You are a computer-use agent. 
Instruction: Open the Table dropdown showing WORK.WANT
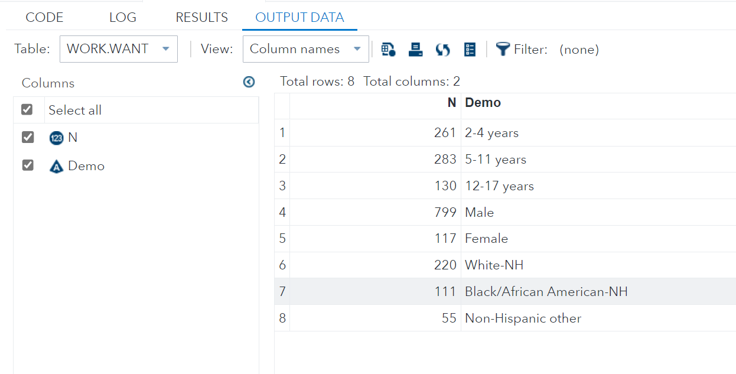pyautogui.click(x=118, y=49)
